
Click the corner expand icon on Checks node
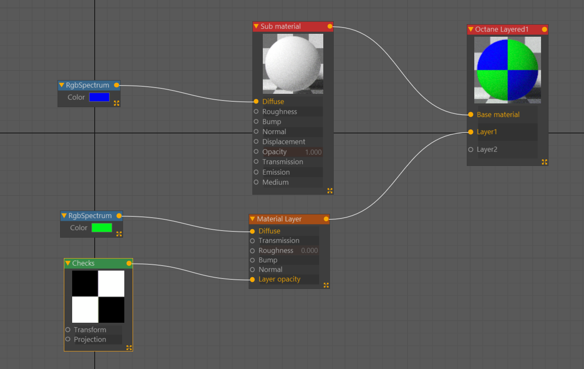coord(129,347)
